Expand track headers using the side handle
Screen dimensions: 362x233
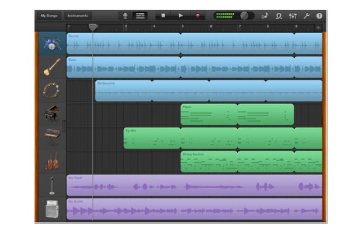click(x=64, y=126)
